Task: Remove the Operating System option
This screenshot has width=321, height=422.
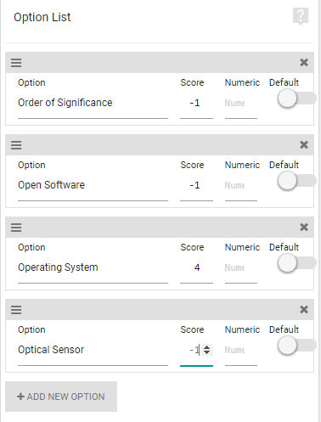Action: point(304,227)
